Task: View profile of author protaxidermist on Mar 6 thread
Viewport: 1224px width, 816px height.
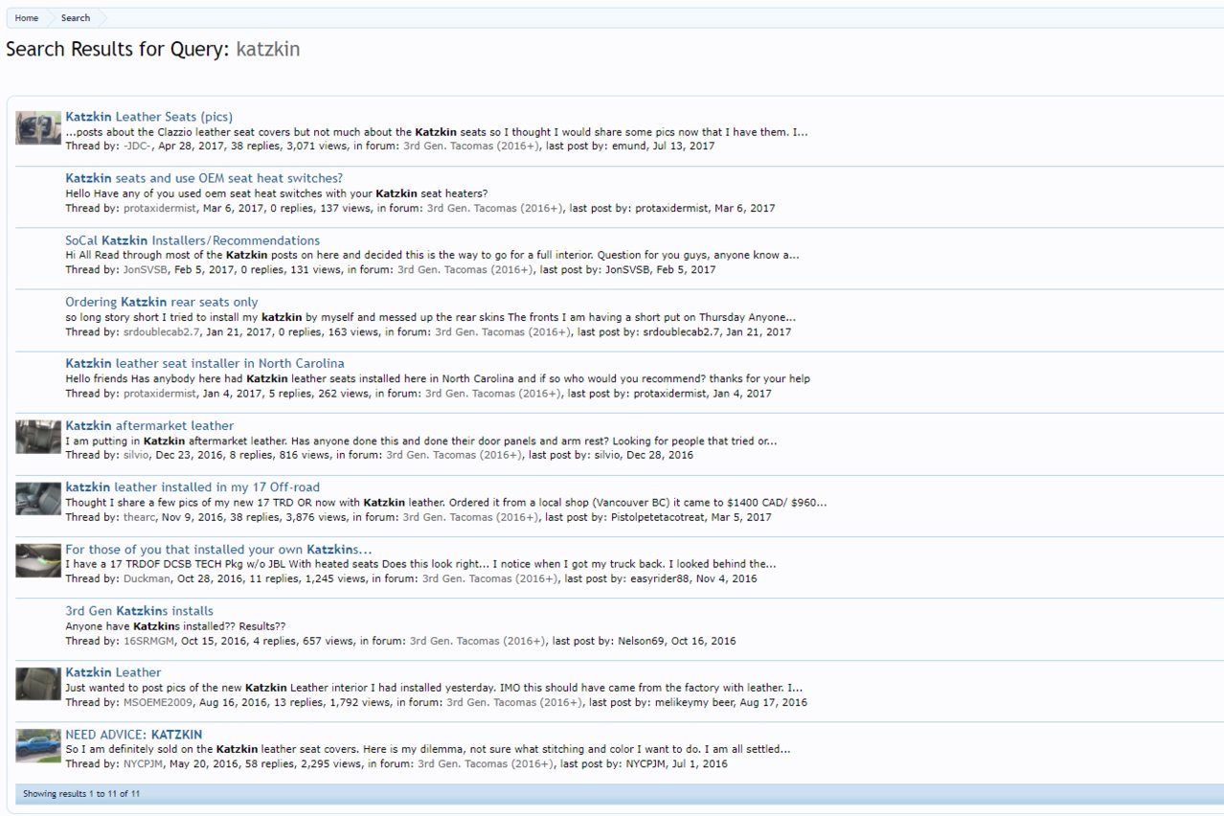Action: click(160, 208)
